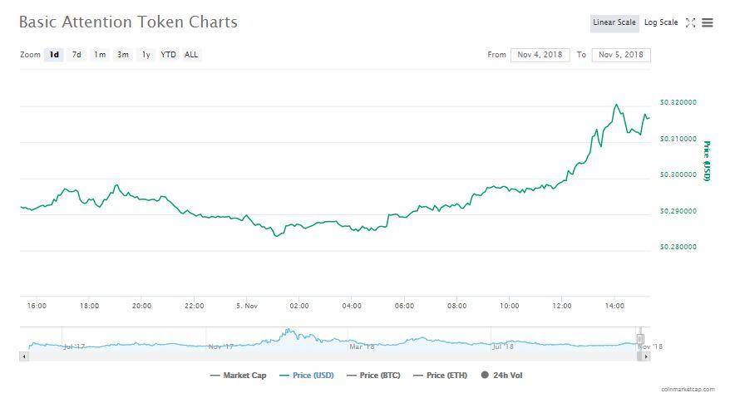Click the To date field
The height and width of the screenshot is (398, 730).
(621, 55)
